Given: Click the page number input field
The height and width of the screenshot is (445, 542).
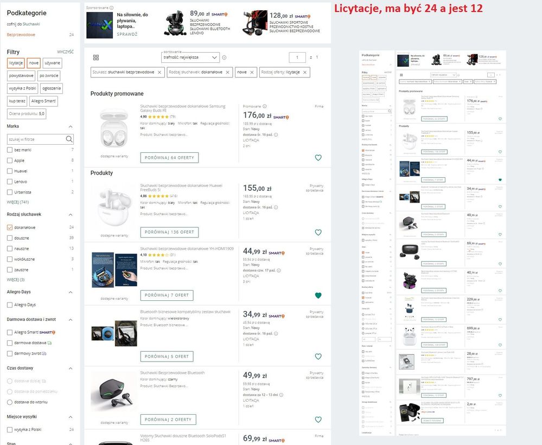Looking at the screenshot, I should [297, 57].
